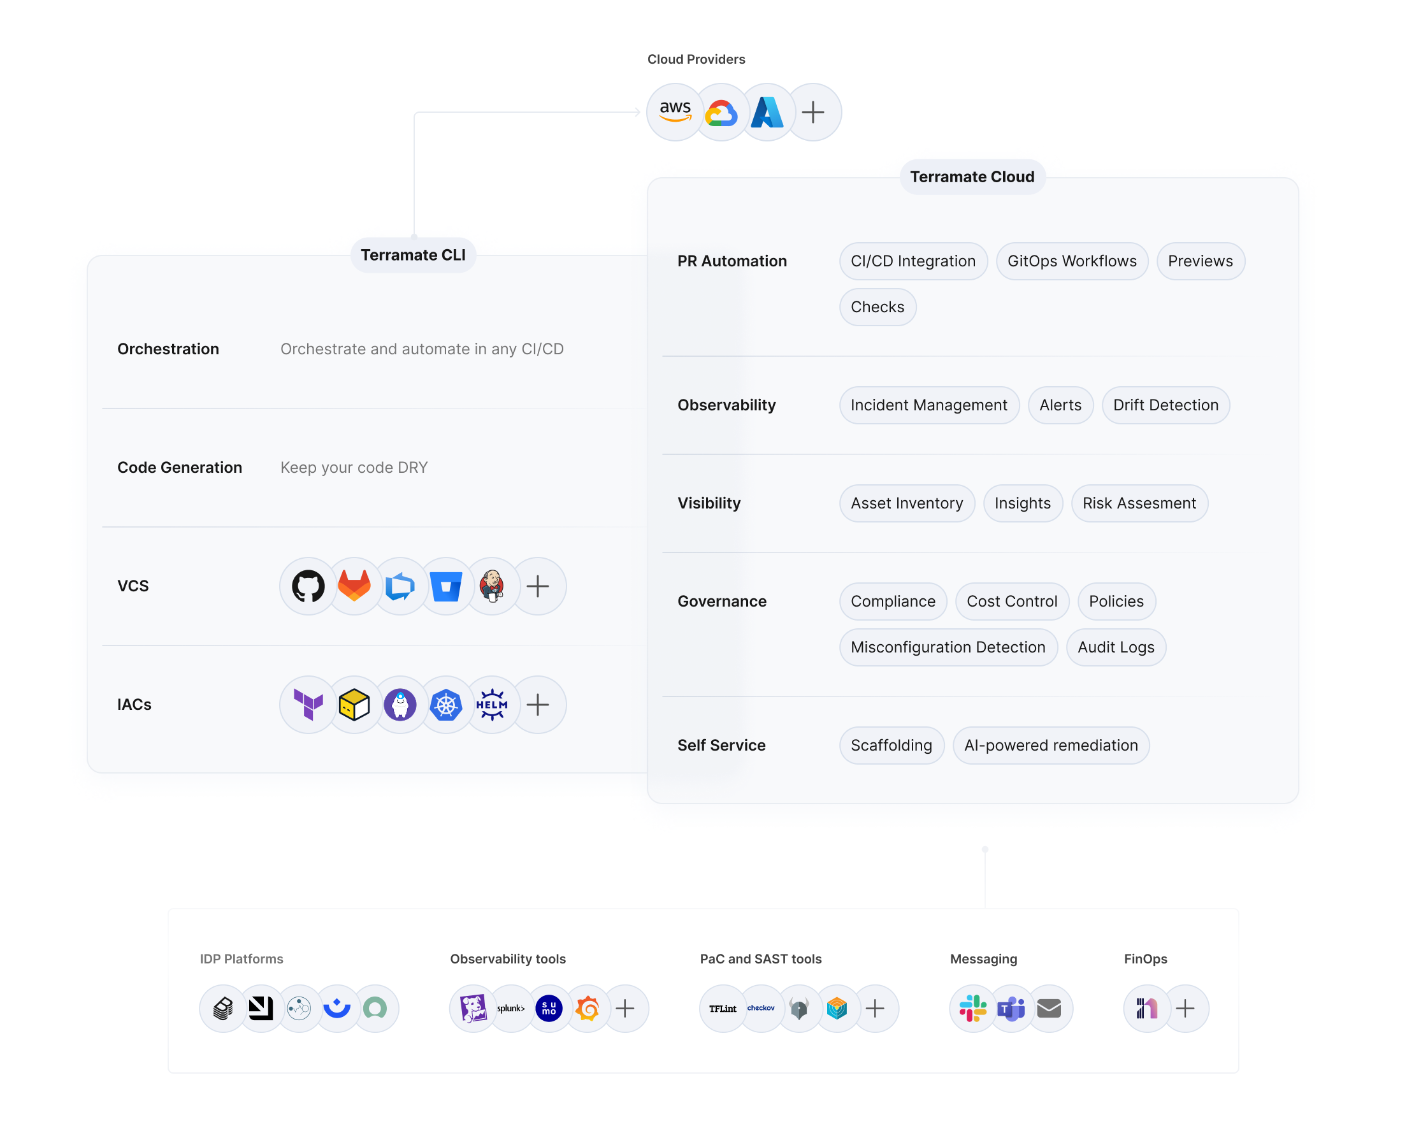The height and width of the screenshot is (1124, 1407).
Task: Select the Grafana icon under Observability tools
Action: (x=588, y=1009)
